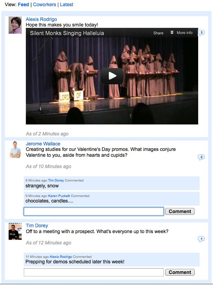213x285 pixels.
Task: Switch to the Coworkers view
Action: pos(44,4)
